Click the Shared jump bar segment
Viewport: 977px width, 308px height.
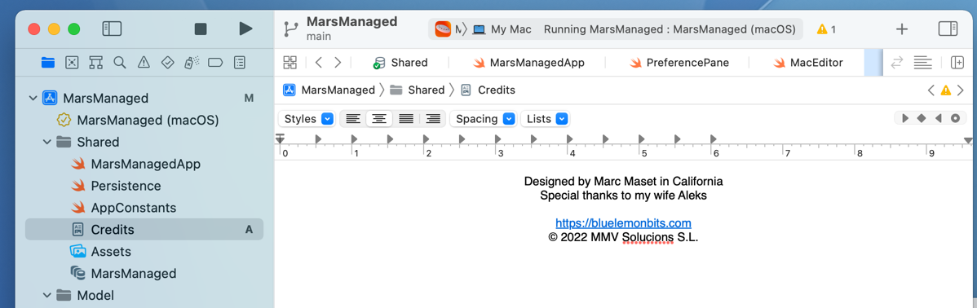pyautogui.click(x=418, y=90)
